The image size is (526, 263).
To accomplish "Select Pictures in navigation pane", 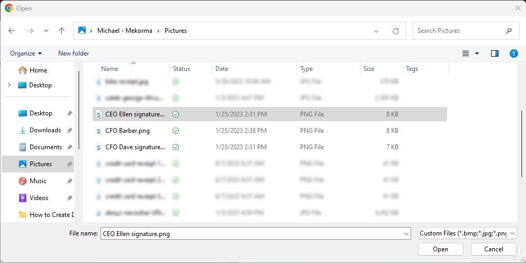I will pos(38,164).
